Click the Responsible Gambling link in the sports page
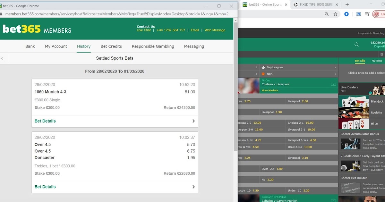The width and height of the screenshot is (385, 202). (x=371, y=33)
